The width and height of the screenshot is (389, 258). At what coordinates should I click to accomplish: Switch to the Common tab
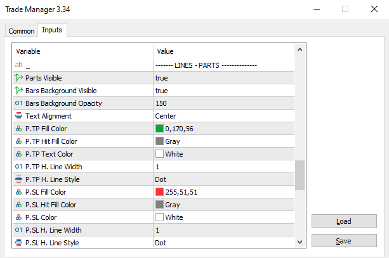22,31
